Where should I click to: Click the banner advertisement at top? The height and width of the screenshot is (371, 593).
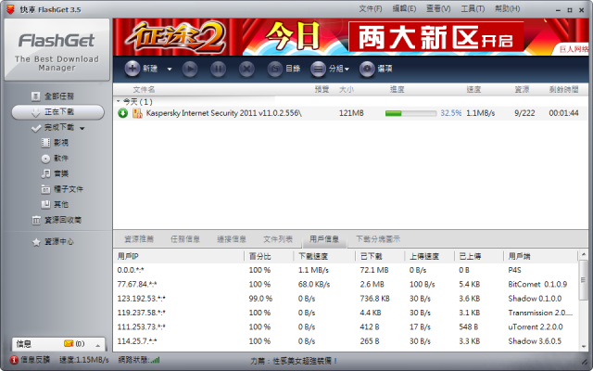pyautogui.click(x=350, y=37)
